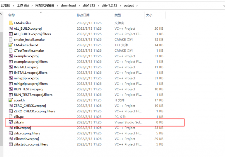This screenshot has height=157, width=225.
Task: Expand the chevron after 'zlib1212' breadcrumb
Action: coord(98,6)
